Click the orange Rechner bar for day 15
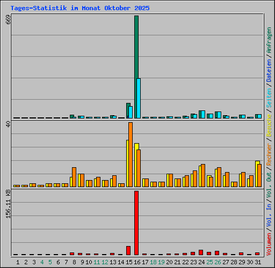The image size is (275, 268). click(131, 154)
